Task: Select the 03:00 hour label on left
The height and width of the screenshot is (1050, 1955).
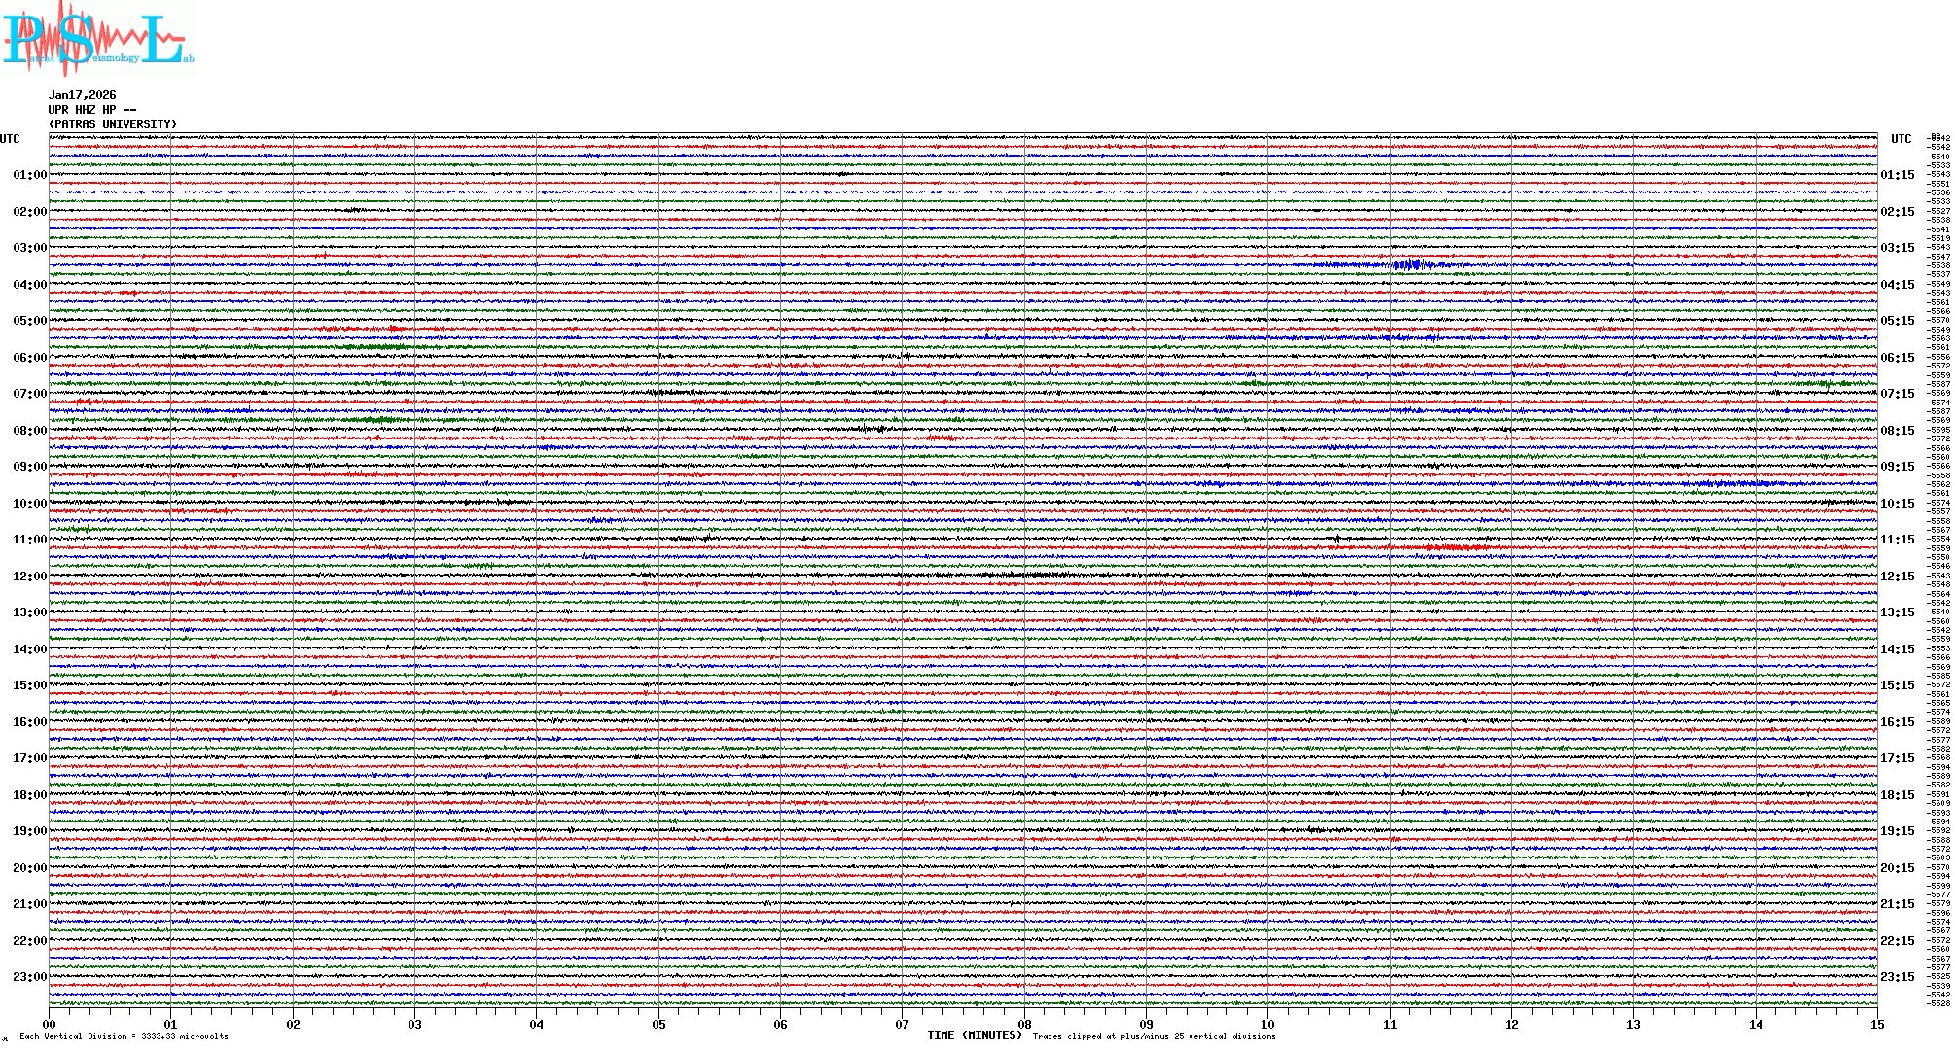Action: (29, 248)
